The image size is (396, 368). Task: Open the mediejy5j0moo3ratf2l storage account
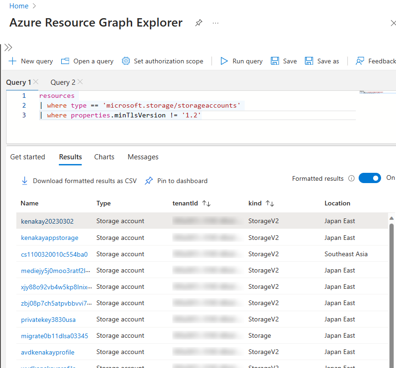pyautogui.click(x=56, y=271)
